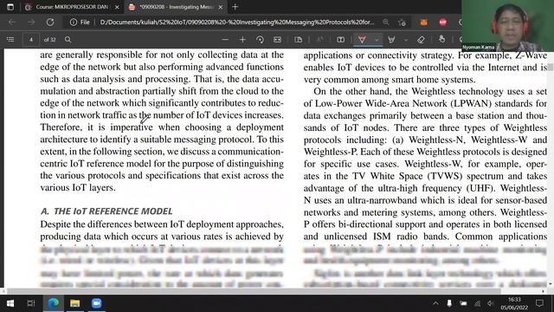This screenshot has height=312, width=554.
Task: Reload the current PDF
Action: point(50,22)
